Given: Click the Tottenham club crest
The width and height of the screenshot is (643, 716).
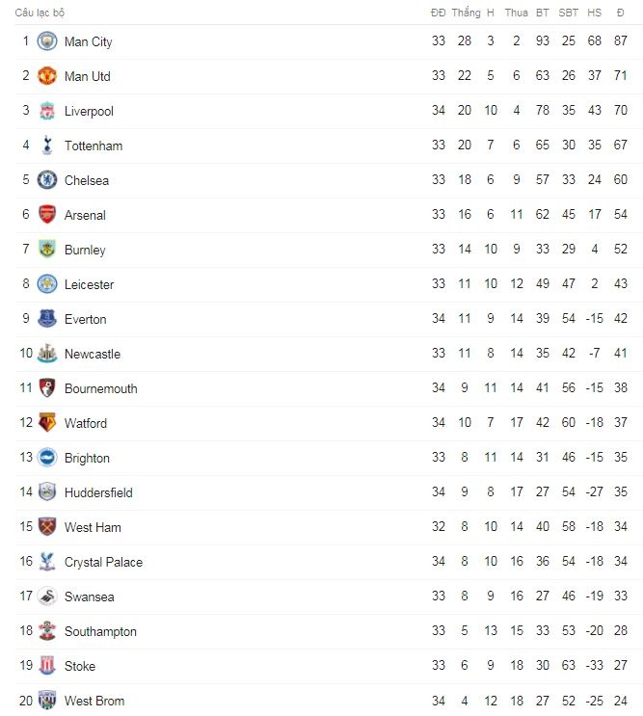Looking at the screenshot, I should 47,146.
